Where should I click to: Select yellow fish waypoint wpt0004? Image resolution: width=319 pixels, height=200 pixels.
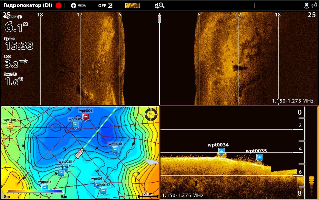10,125
